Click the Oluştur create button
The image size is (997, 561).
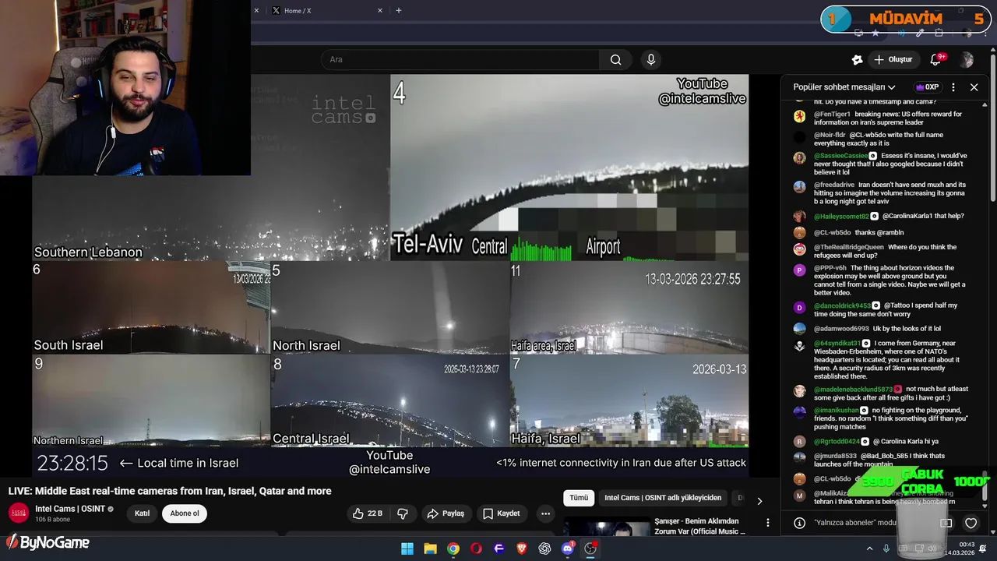[893, 59]
